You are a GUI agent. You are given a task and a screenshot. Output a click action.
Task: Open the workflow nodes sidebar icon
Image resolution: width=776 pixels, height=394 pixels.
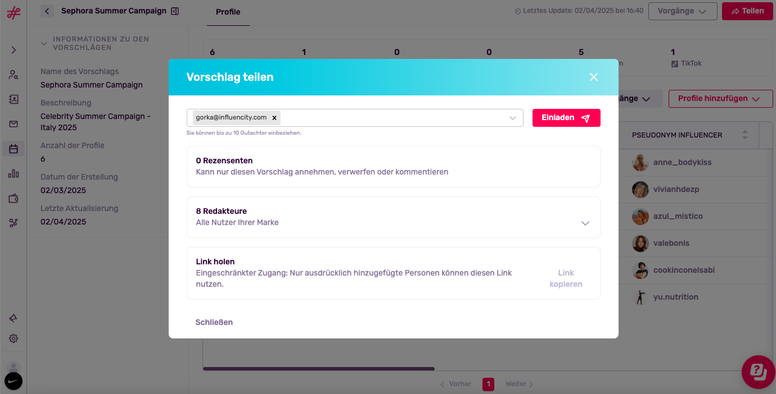click(x=13, y=223)
